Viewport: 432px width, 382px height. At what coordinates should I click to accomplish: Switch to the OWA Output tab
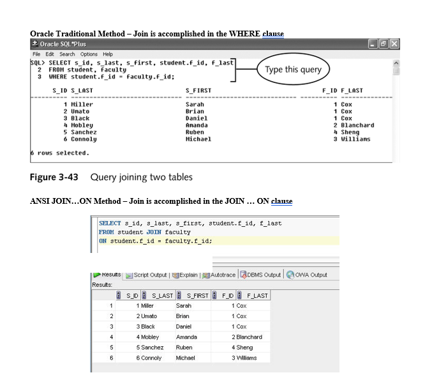tap(307, 275)
